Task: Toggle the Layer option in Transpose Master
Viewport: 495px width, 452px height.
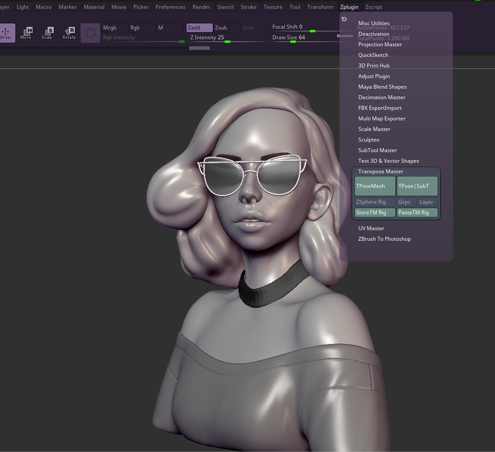Action: (428, 202)
